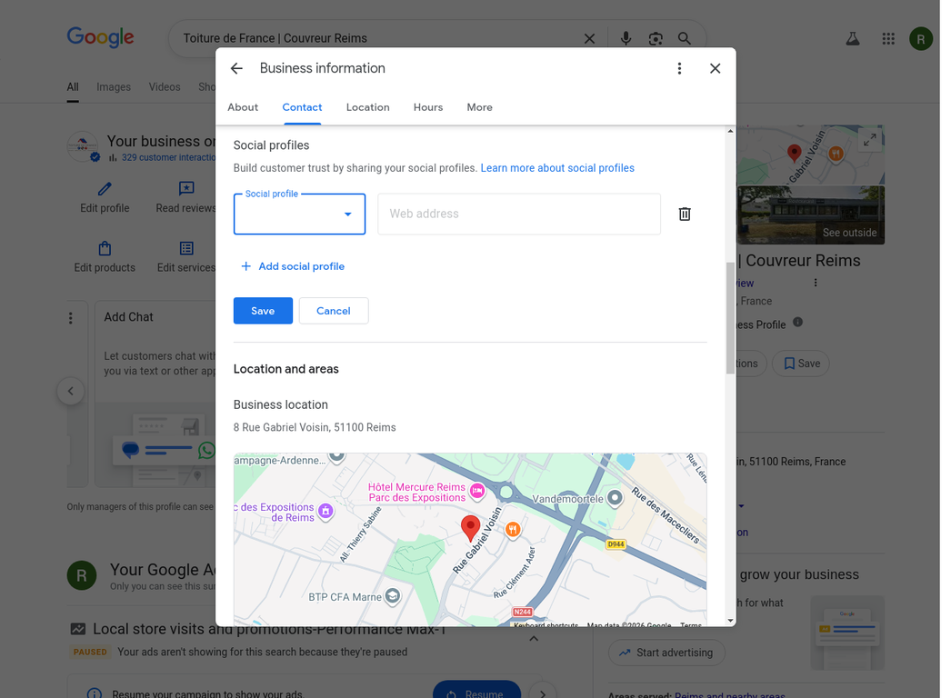Open Learn more about social profiles

557,168
